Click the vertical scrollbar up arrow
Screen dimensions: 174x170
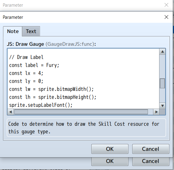[162, 52]
